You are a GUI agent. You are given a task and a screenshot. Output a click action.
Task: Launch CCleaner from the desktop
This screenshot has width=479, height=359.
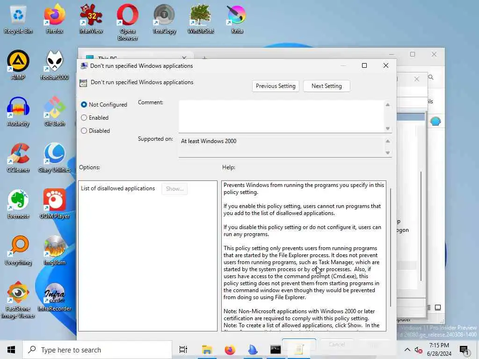(x=18, y=158)
